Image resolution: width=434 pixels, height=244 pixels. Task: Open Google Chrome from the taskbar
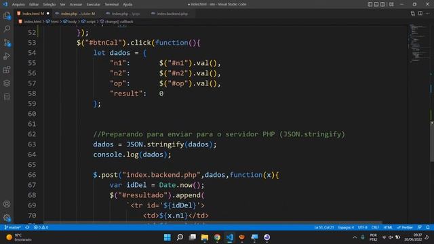tap(217, 237)
